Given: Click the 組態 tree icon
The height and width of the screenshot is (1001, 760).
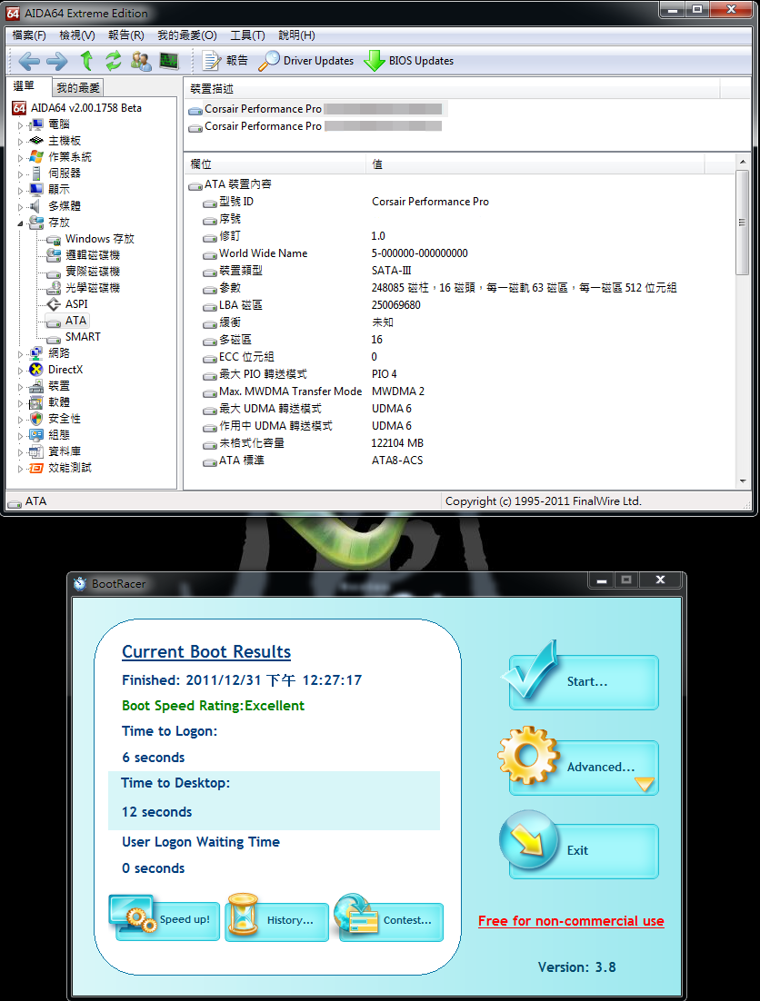Looking at the screenshot, I should click(36, 435).
